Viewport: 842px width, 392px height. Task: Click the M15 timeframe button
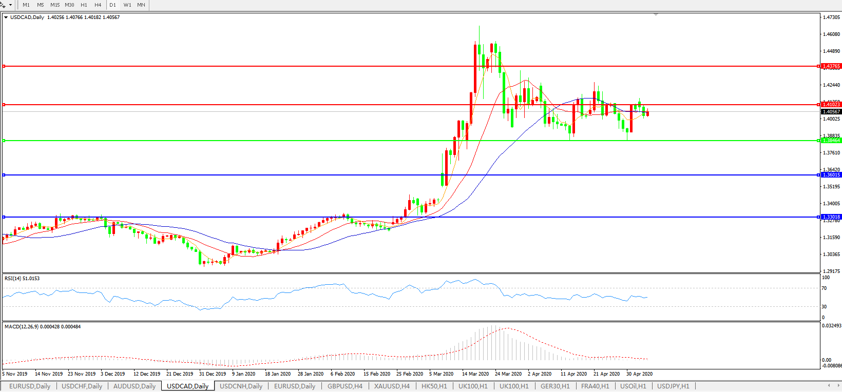(x=55, y=5)
